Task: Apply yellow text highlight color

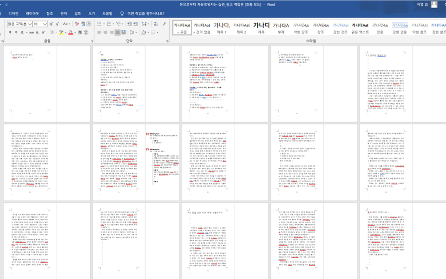Action: [61, 33]
